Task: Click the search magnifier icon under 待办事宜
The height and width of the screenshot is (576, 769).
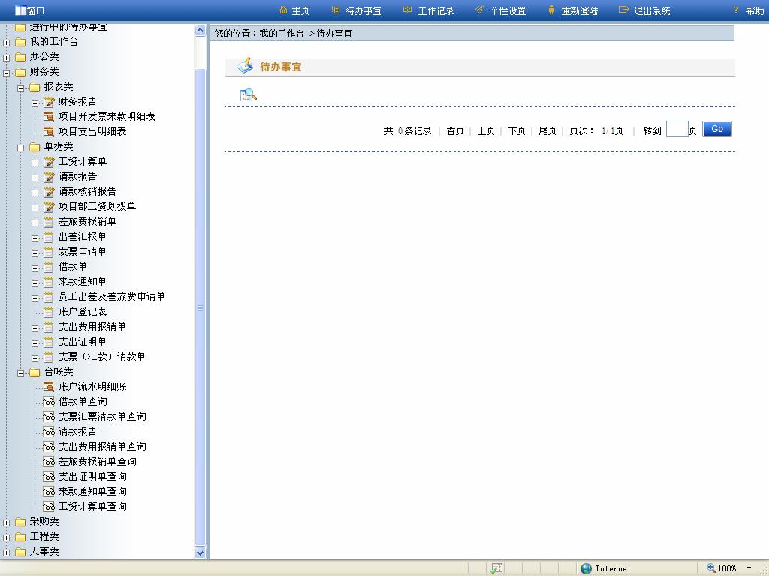Action: pyautogui.click(x=248, y=94)
